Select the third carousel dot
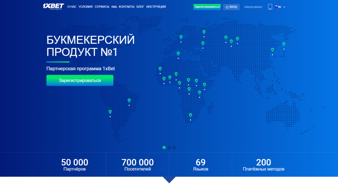 point(174,148)
